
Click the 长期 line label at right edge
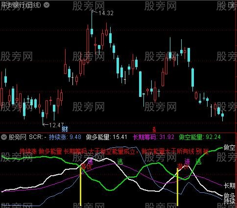(229, 185)
